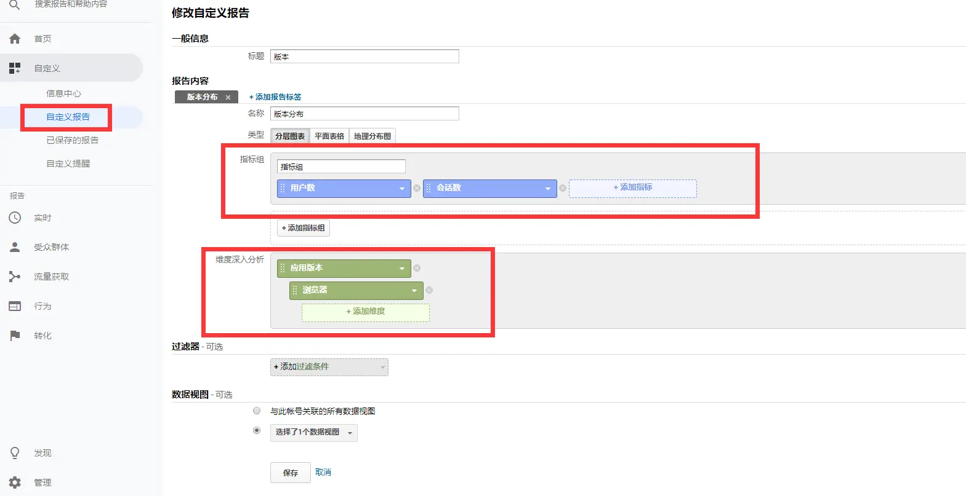Image resolution: width=966 pixels, height=496 pixels.
Task: Click the 行为 behavior panel icon
Action: click(x=15, y=306)
